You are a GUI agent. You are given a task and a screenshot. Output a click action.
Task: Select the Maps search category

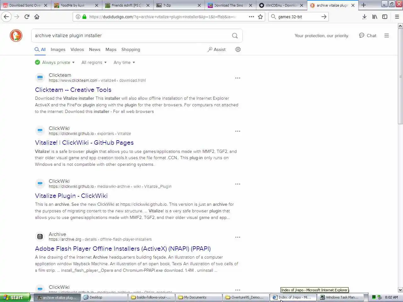(x=111, y=49)
